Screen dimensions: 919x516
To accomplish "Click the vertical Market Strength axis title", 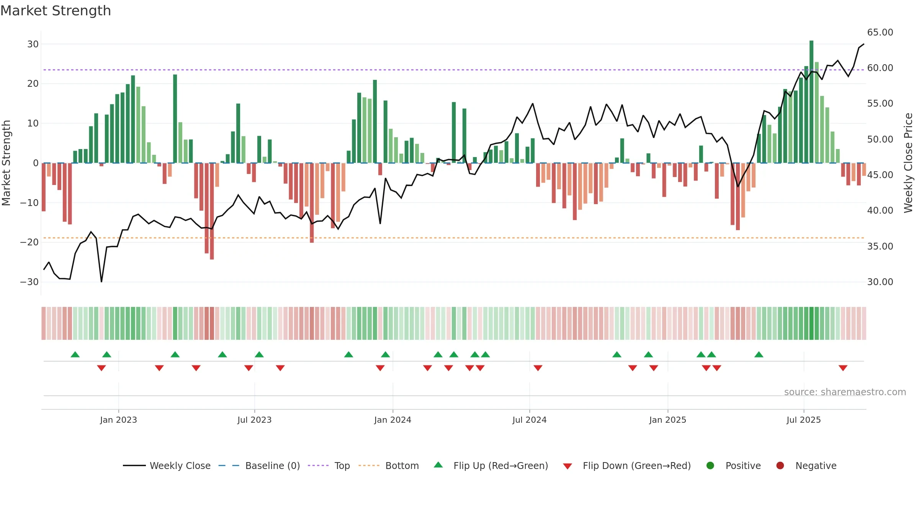I will [x=6, y=163].
